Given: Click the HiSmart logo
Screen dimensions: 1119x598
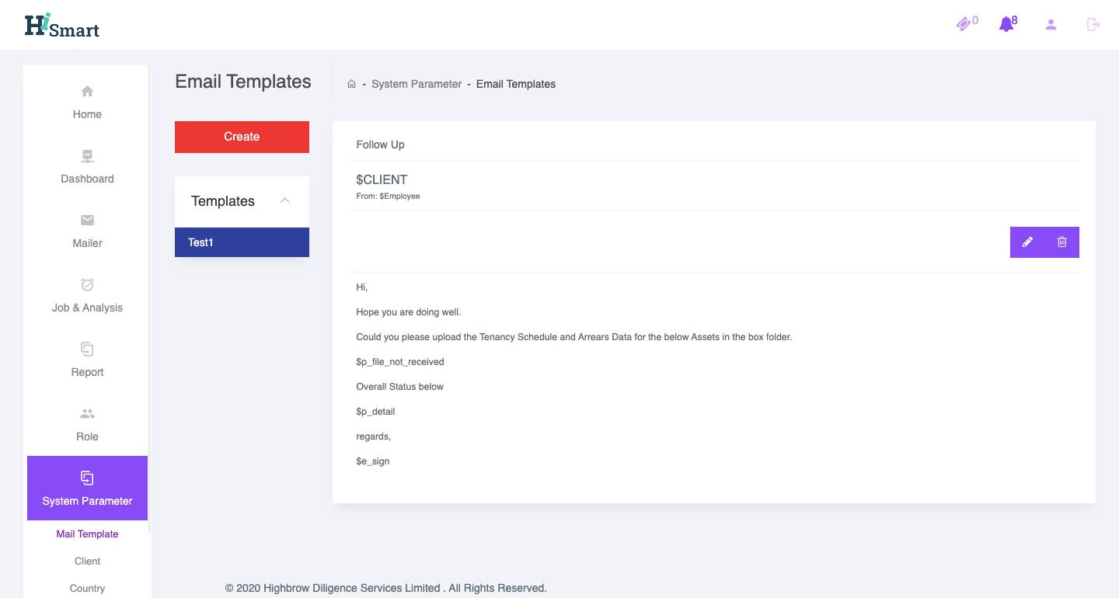Looking at the screenshot, I should (x=62, y=26).
